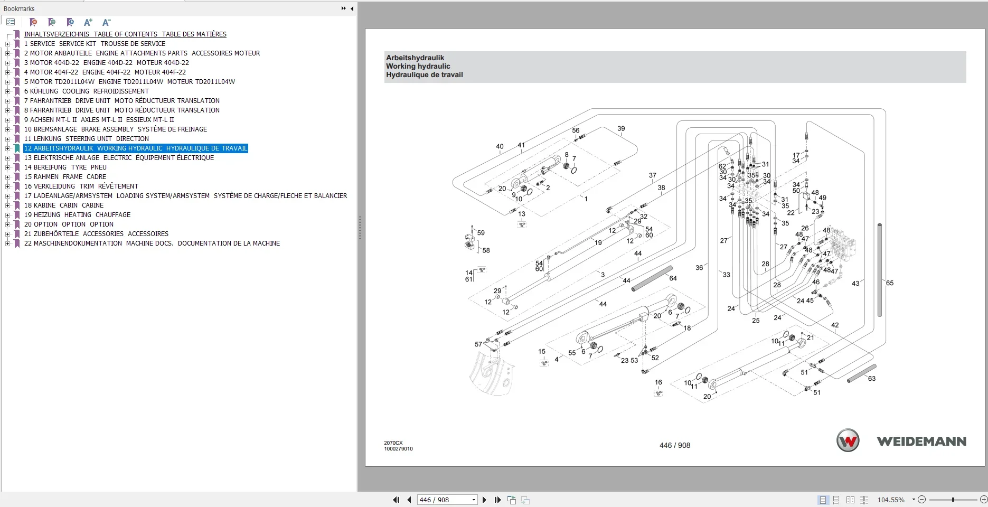Open the Bookmarks options menu

pyautogui.click(x=11, y=22)
